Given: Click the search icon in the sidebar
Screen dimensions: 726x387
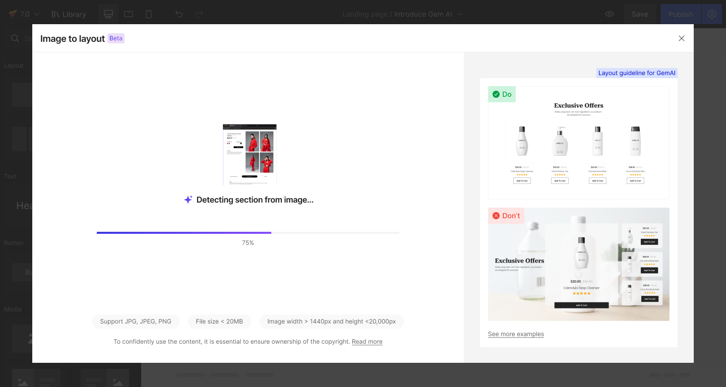Looking at the screenshot, I should [x=15, y=38].
